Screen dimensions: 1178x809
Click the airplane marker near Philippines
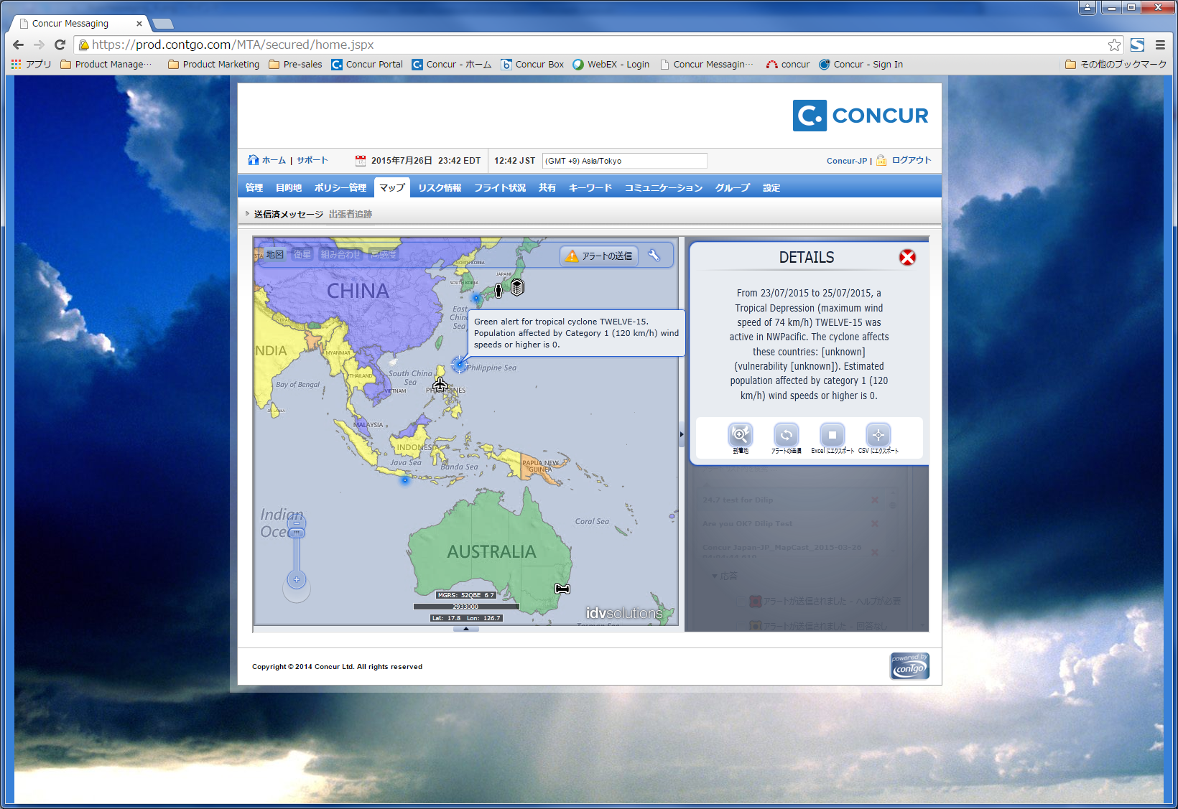point(440,385)
